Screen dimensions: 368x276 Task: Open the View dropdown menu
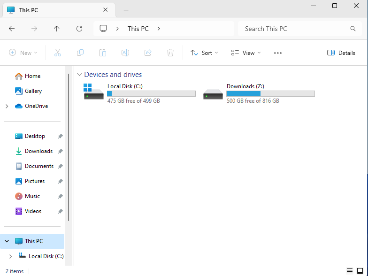(246, 53)
